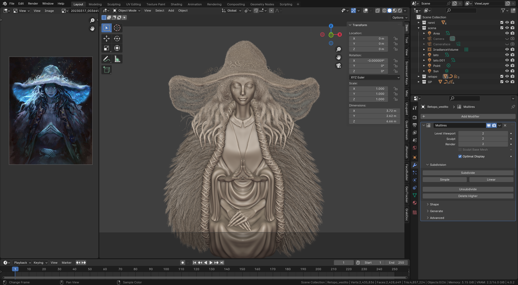The height and width of the screenshot is (285, 518).
Task: Play animation forward
Action: [x=211, y=263]
